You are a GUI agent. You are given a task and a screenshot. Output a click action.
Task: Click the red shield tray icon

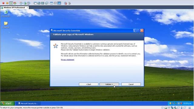click(x=181, y=103)
